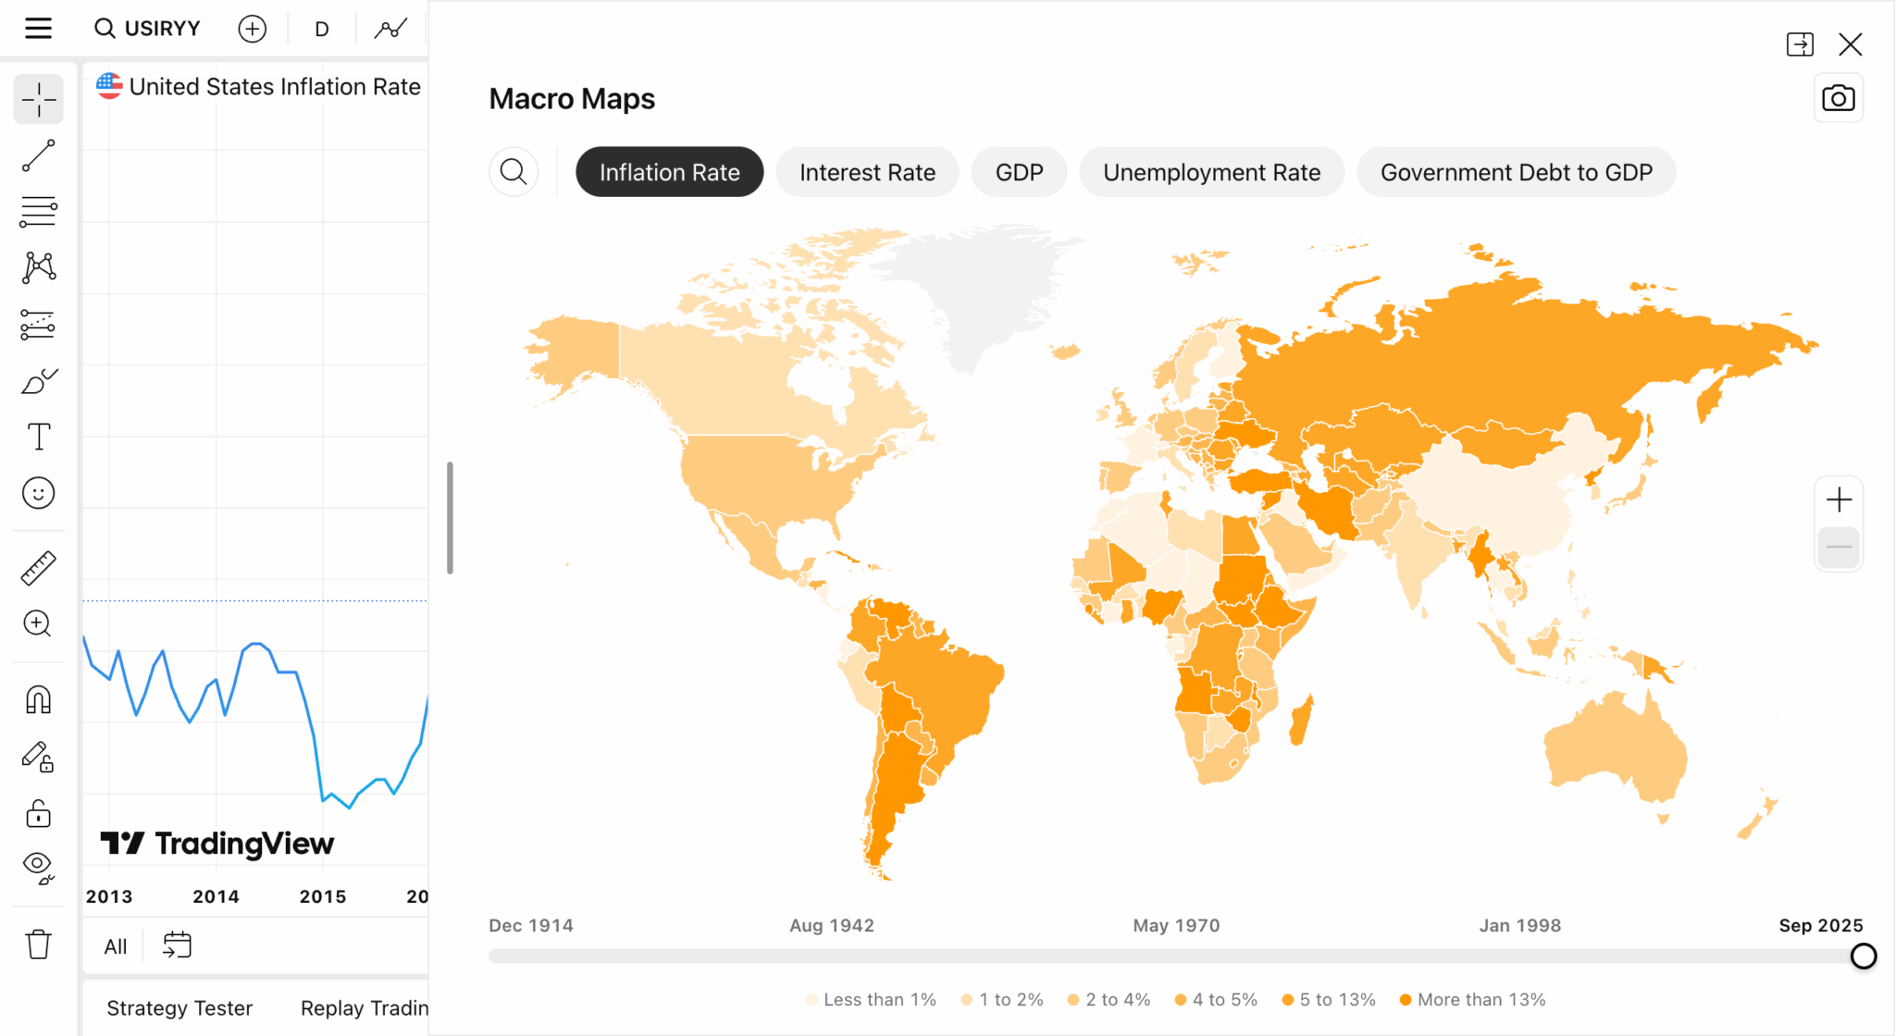Open the zoom-in chart tool
1895x1036 pixels.
38,624
